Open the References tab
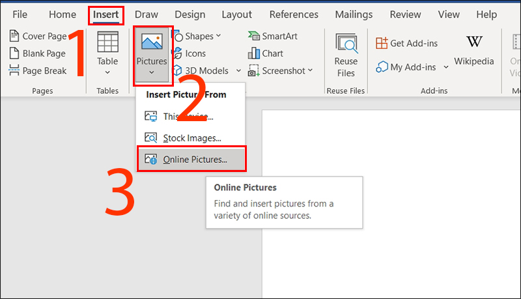 pyautogui.click(x=293, y=14)
